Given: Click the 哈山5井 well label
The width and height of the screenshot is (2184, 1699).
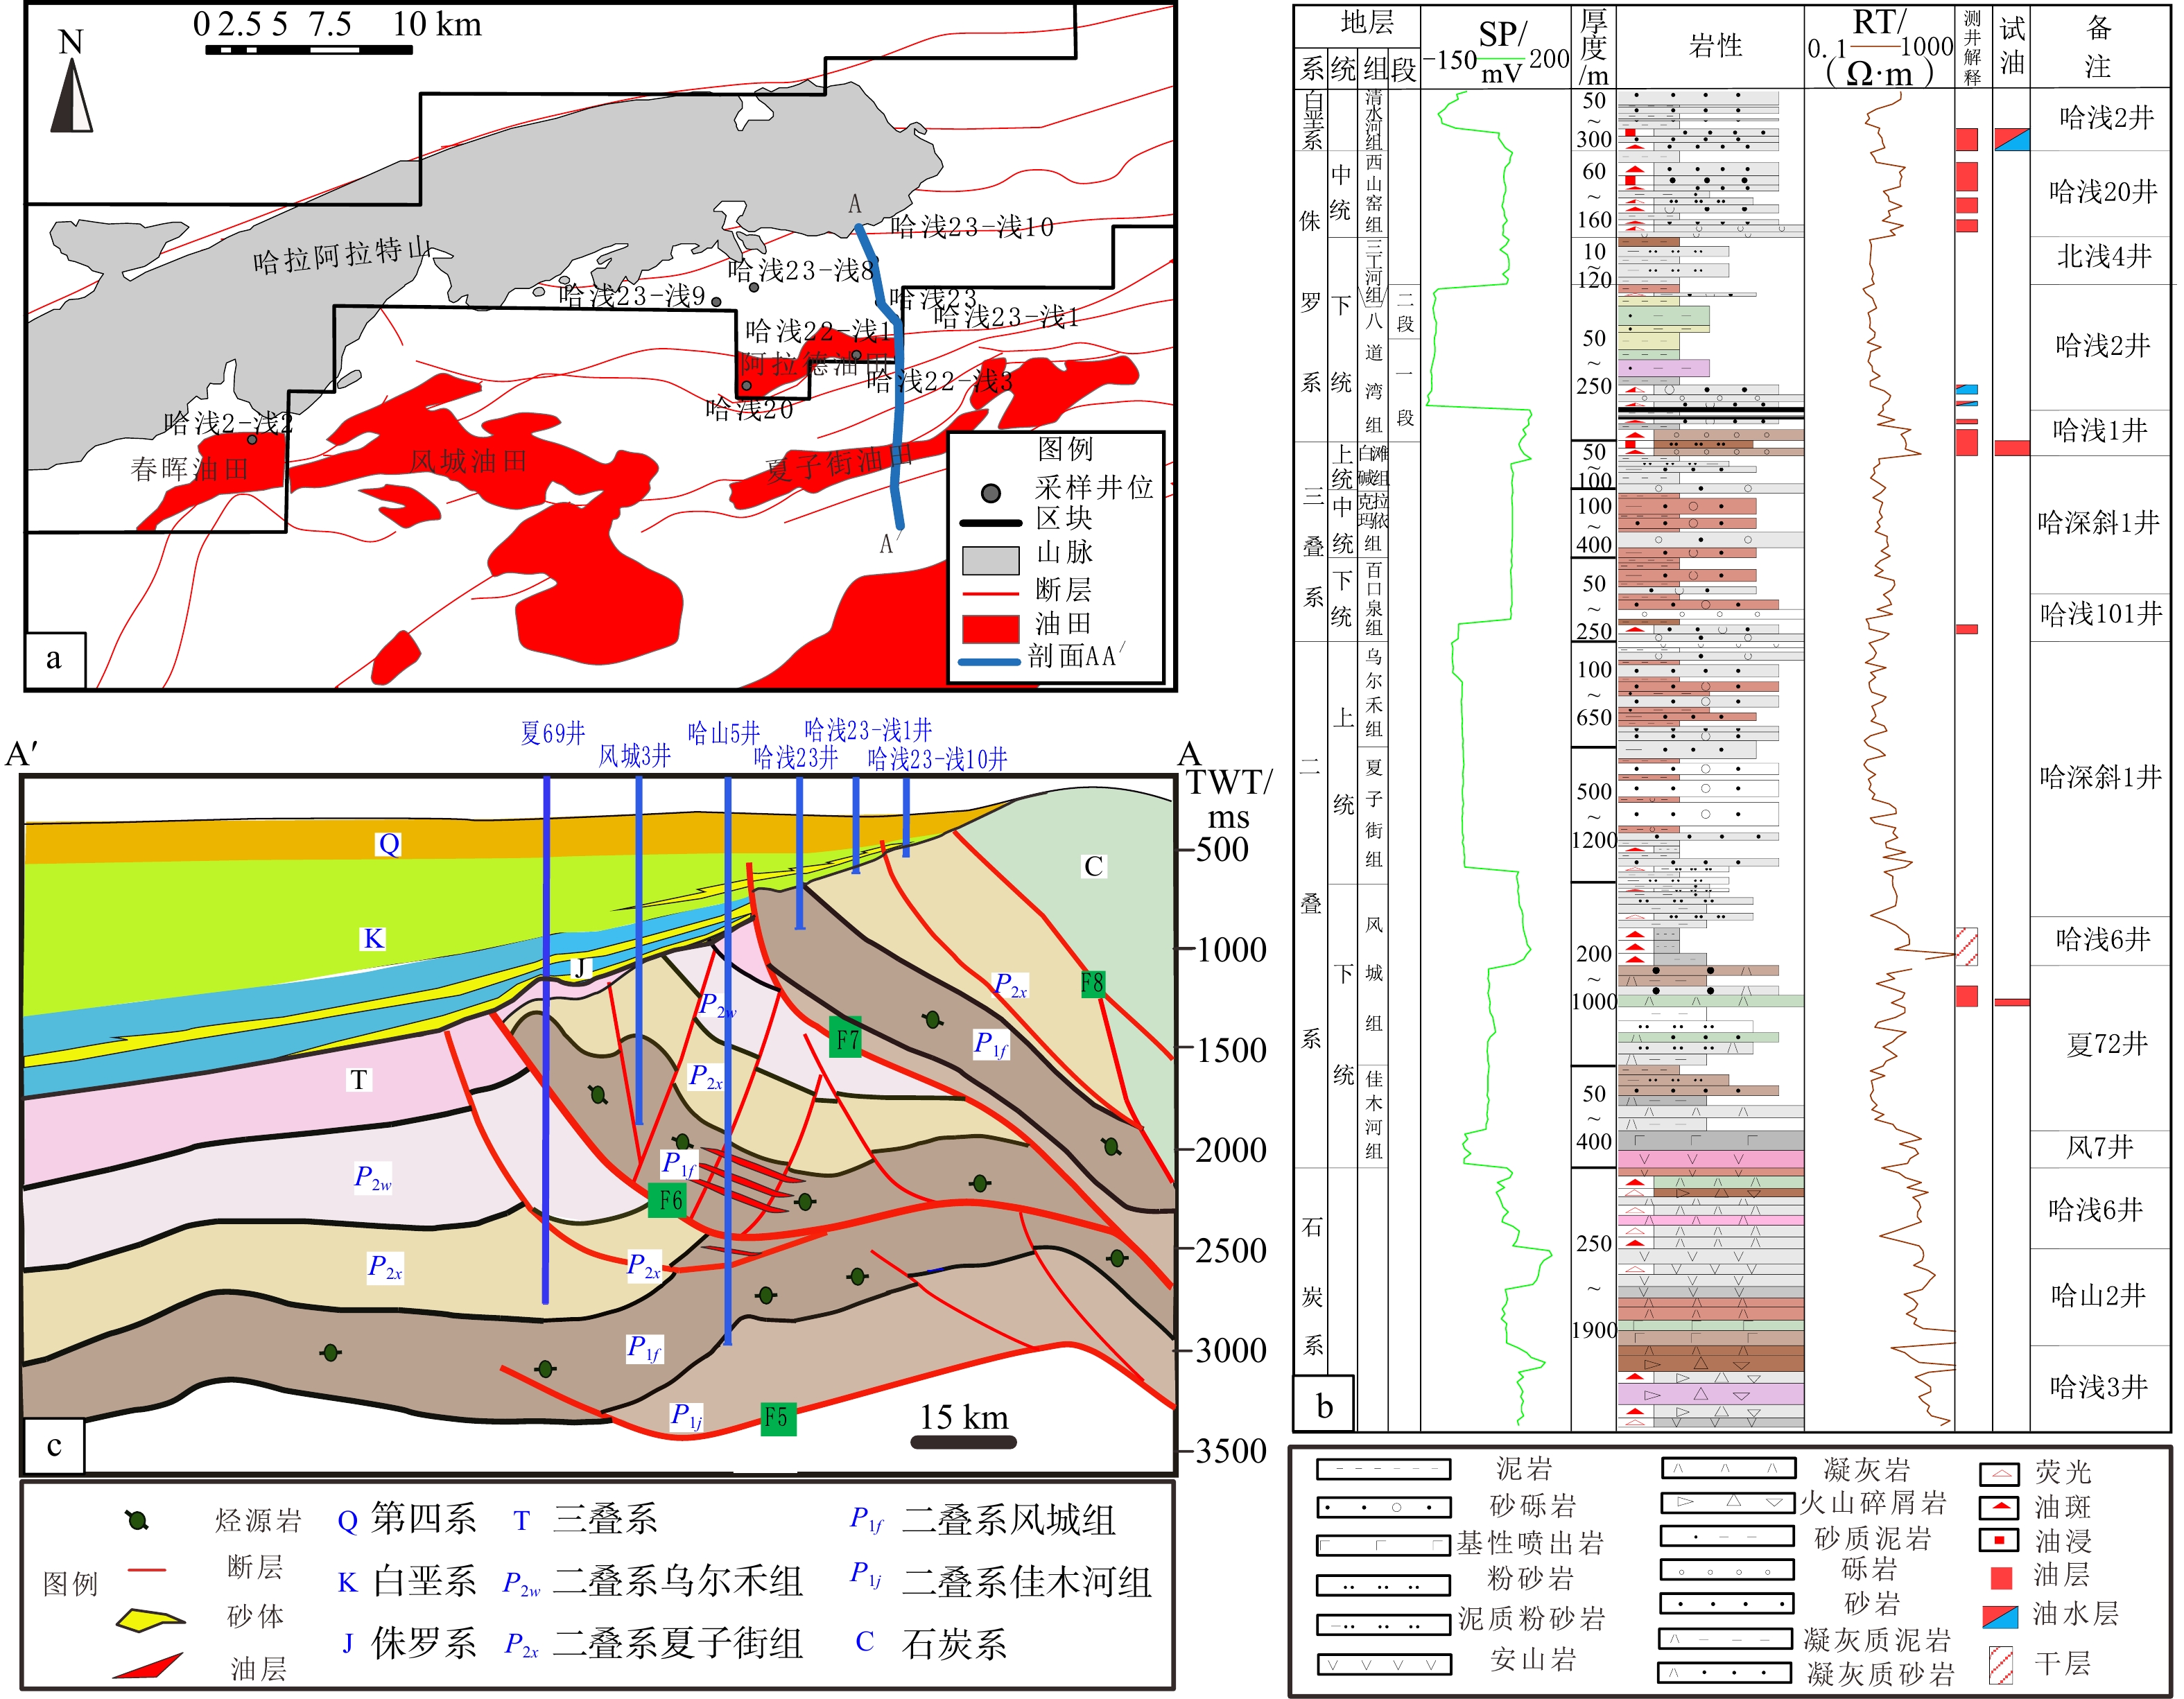Looking at the screenshot, I should tap(723, 733).
